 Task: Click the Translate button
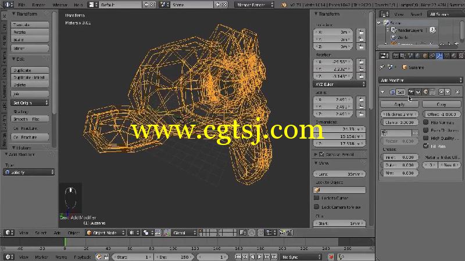pyautogui.click(x=30, y=25)
